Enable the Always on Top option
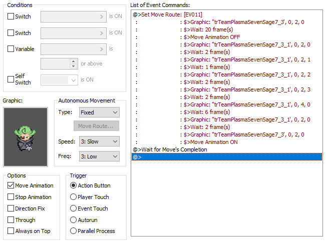326x245 pixels. point(11,231)
